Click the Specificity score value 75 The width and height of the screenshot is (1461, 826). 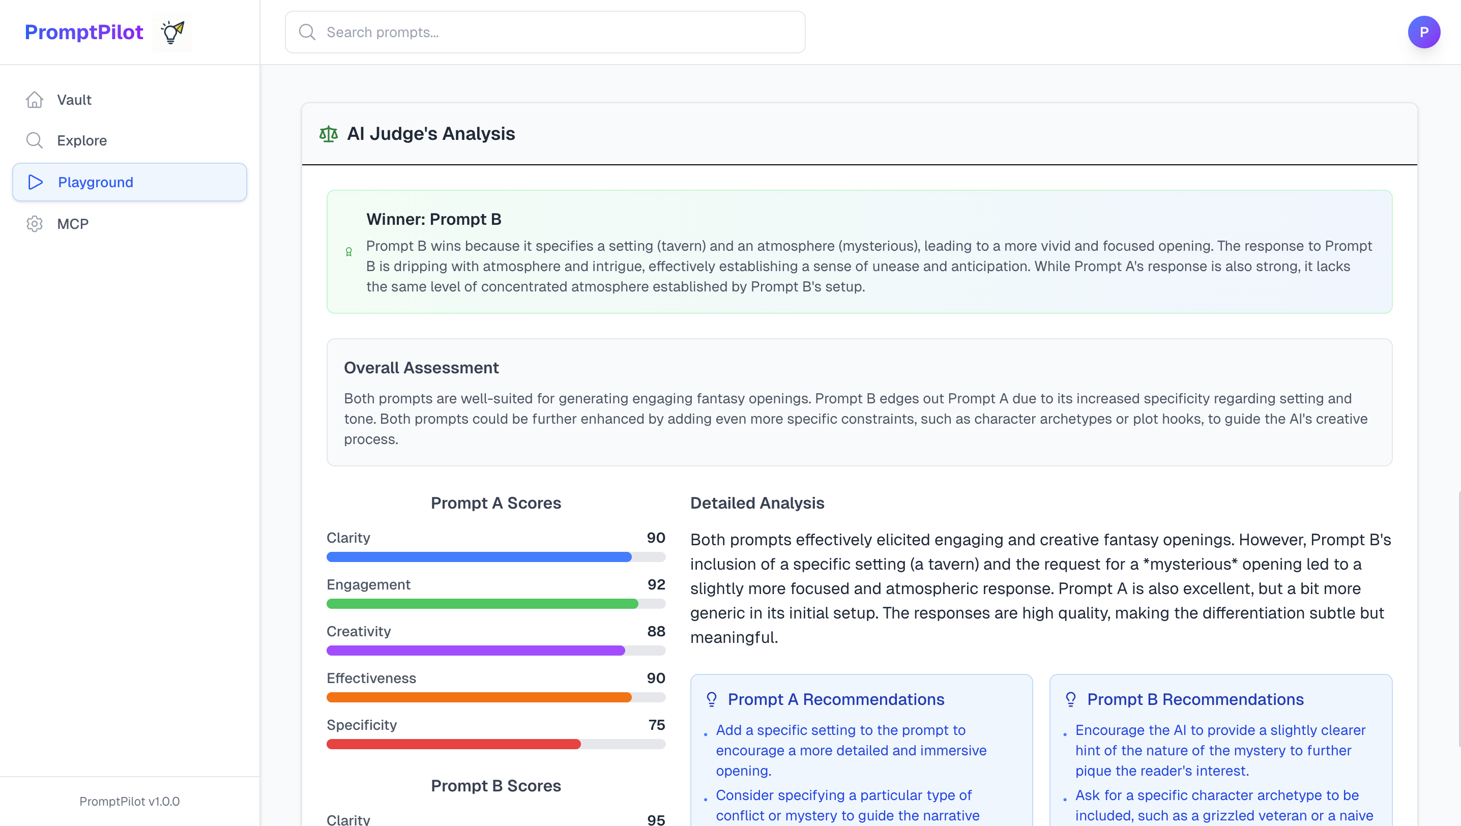[657, 725]
